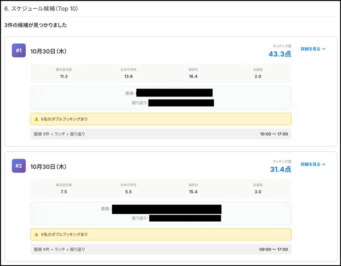
Task: Click the 09:00 ～ 17:00 schedule summary bar
Action: point(161,249)
